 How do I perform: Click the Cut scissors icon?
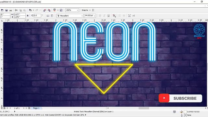(x=16, y=10)
